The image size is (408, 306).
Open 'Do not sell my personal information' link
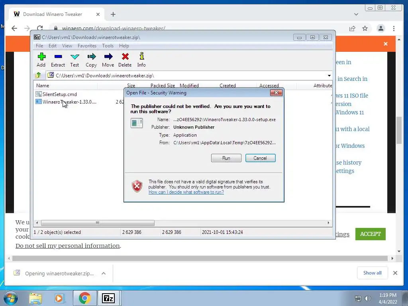pyautogui.click(x=68, y=245)
